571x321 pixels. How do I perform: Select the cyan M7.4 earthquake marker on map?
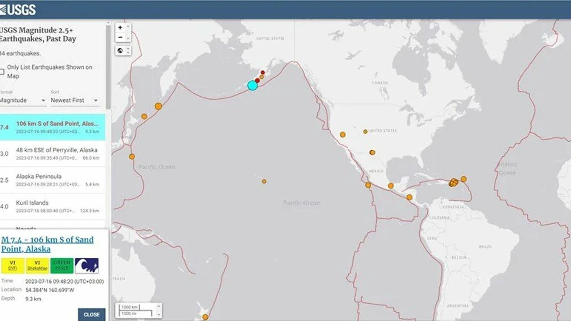252,85
